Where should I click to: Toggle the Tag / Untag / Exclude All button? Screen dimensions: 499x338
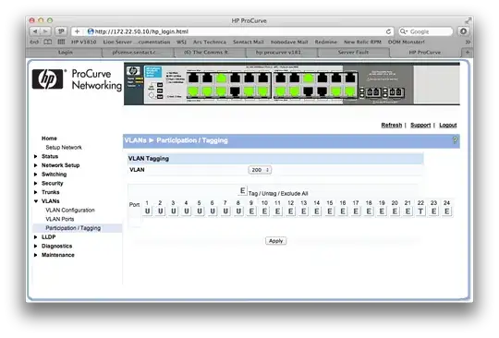(x=242, y=191)
